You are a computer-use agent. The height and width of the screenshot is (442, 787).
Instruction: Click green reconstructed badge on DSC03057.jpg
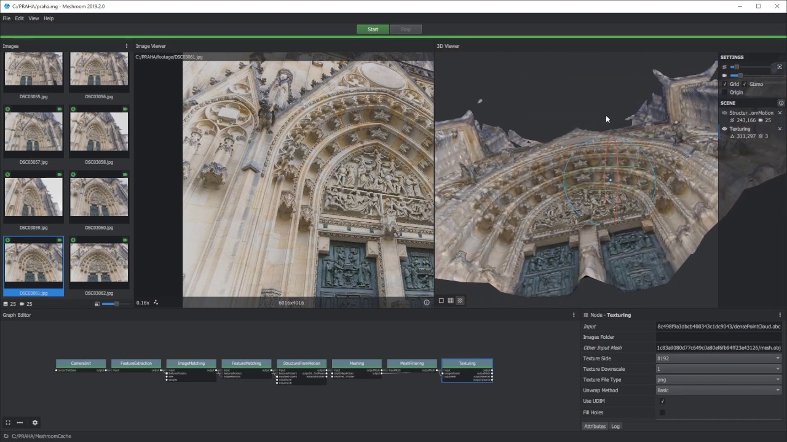coord(7,109)
